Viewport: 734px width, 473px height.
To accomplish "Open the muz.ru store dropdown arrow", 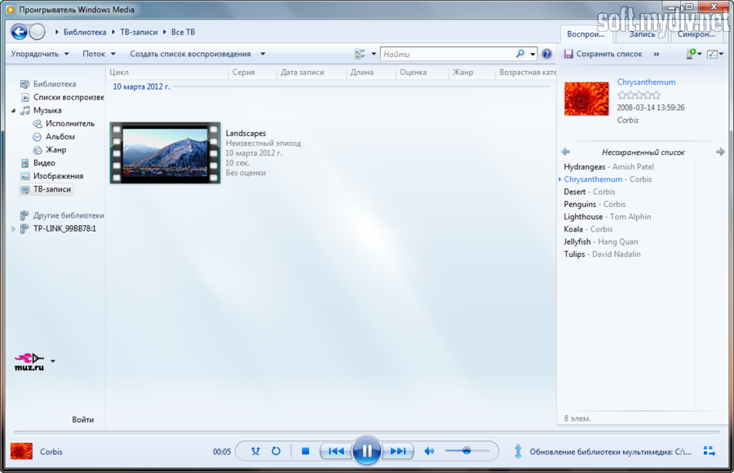I will click(53, 361).
